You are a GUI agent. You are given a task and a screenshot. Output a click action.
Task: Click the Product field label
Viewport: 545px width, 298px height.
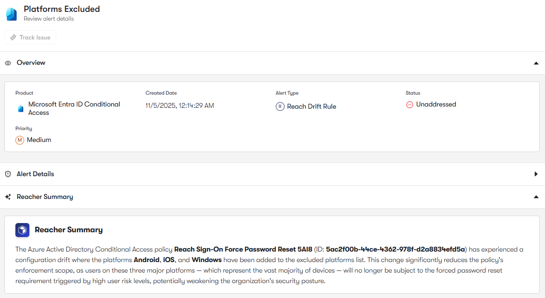click(x=24, y=93)
